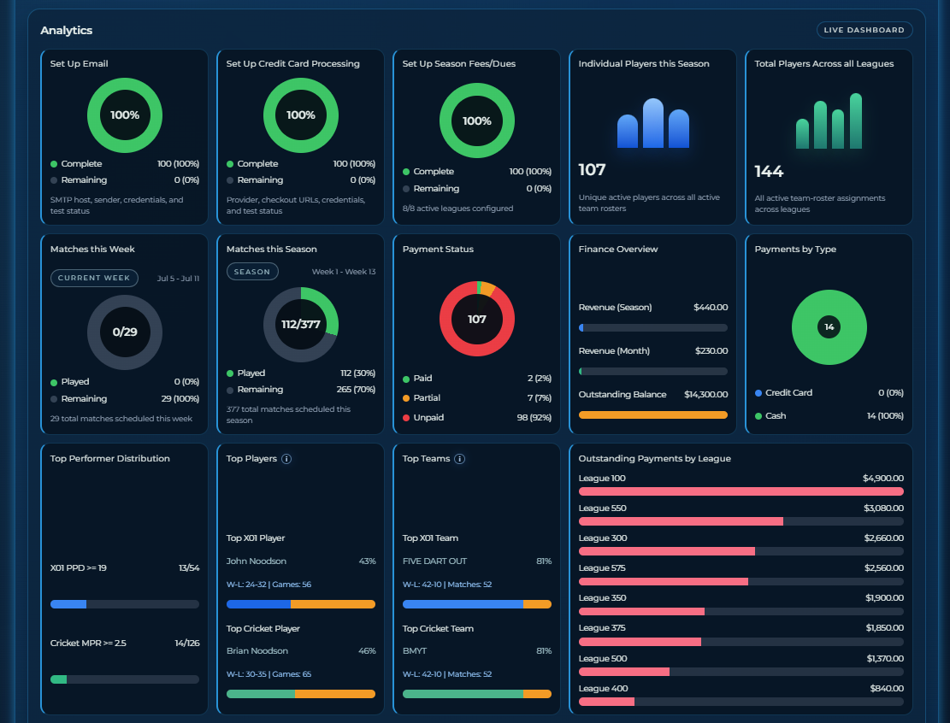Click the "Week 1 - Week 13" range label
Image resolution: width=950 pixels, height=723 pixels.
click(344, 272)
